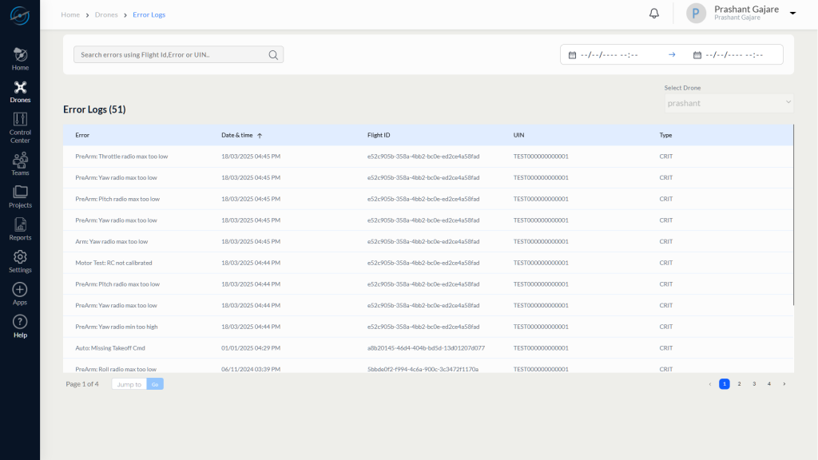The height and width of the screenshot is (460, 818).
Task: Open Help from the sidebar
Action: (19, 324)
